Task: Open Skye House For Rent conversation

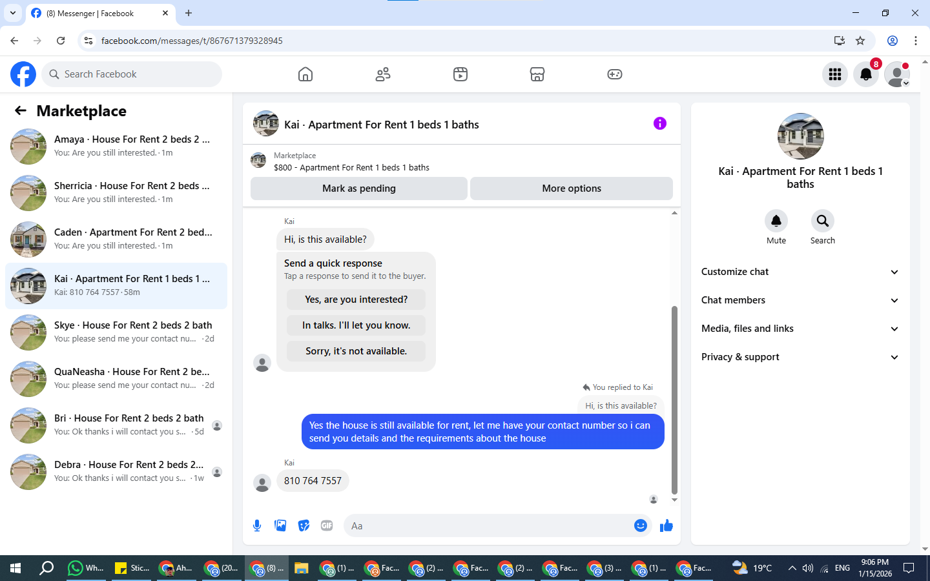Action: (x=116, y=332)
